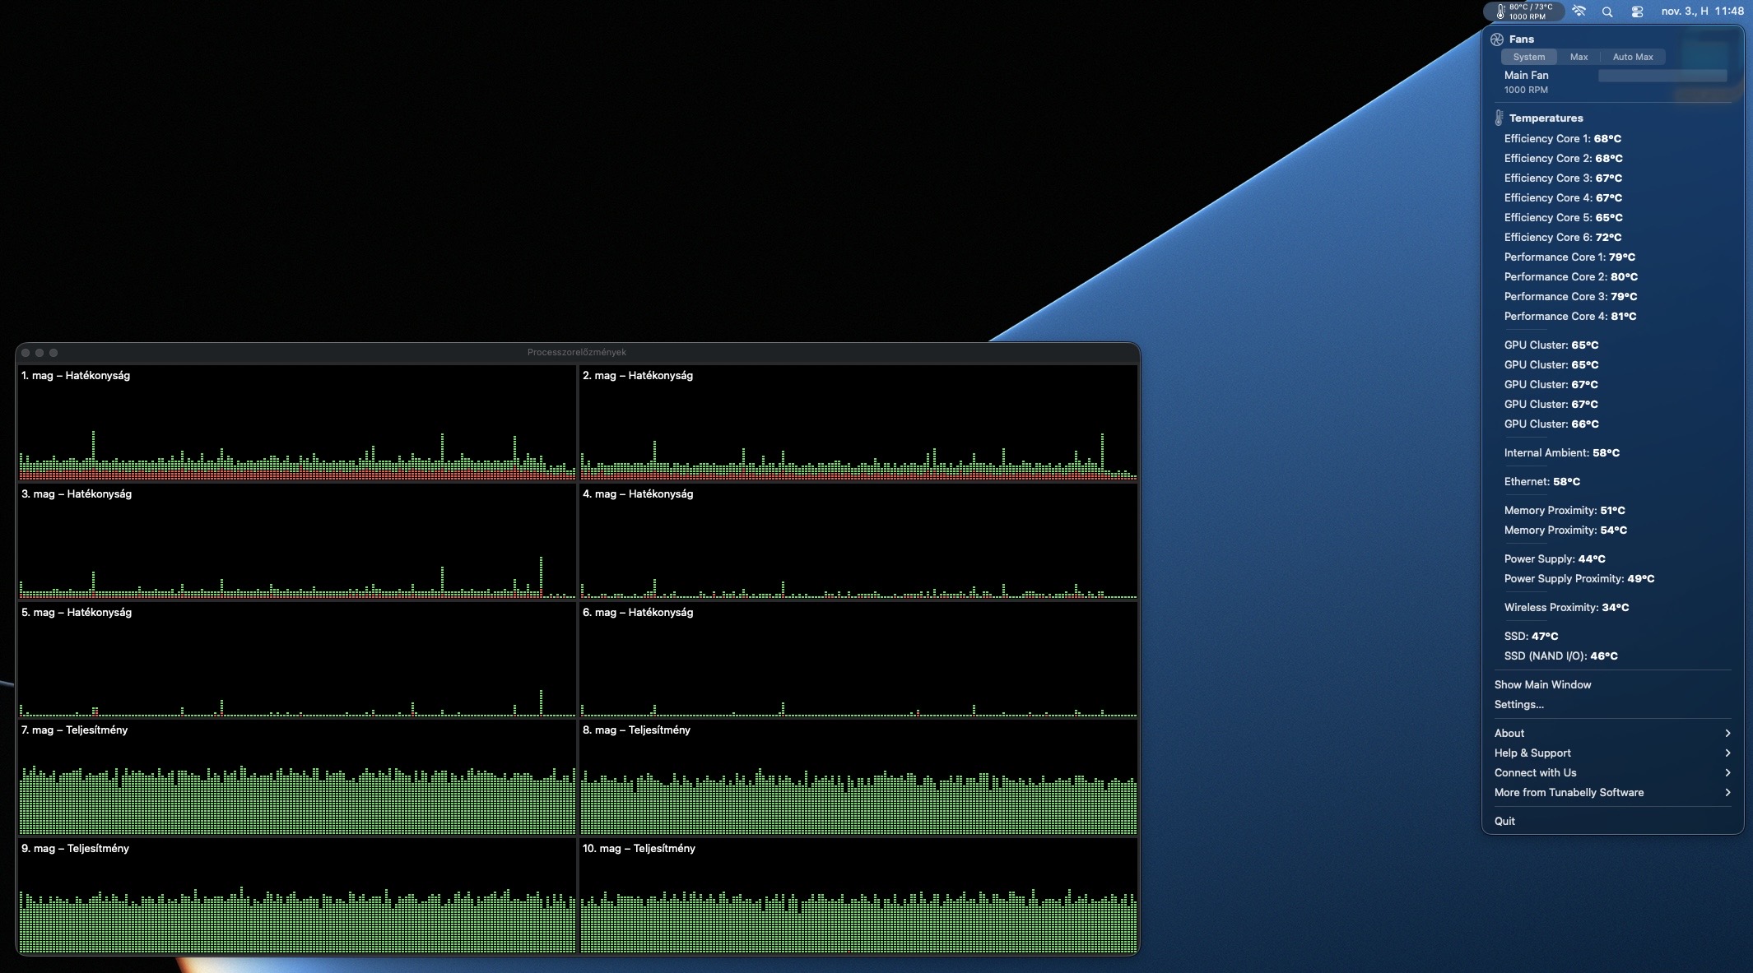Expand the Connect with Us submenu
This screenshot has width=1753, height=973.
coord(1611,772)
